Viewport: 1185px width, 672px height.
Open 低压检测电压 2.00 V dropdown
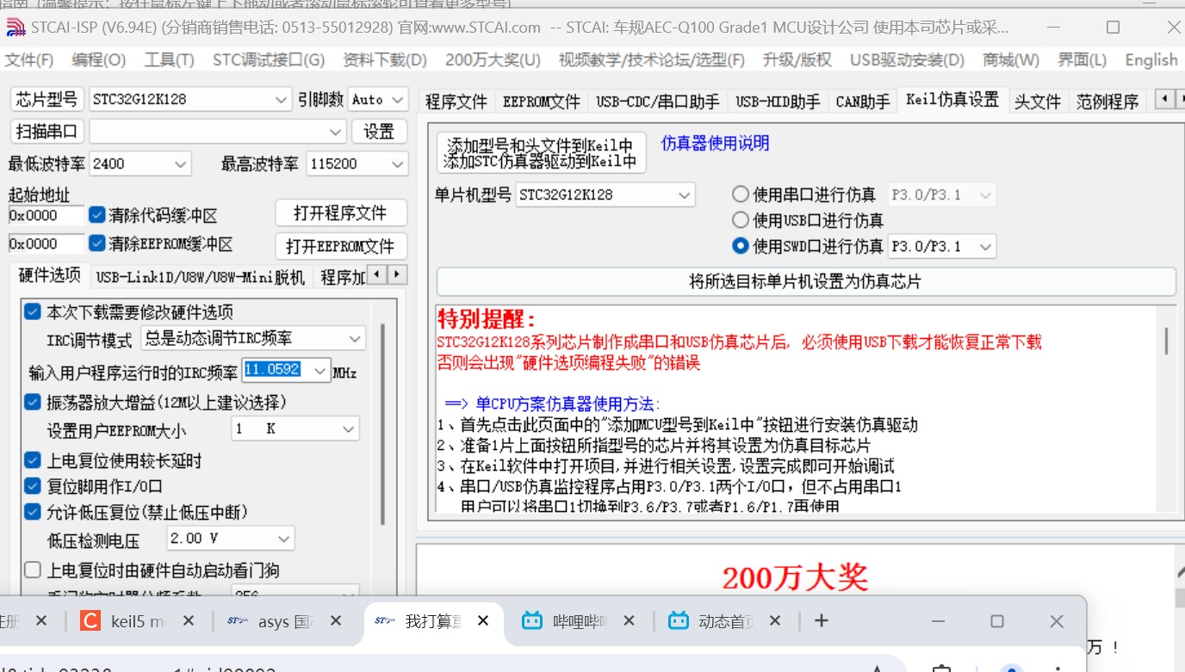(230, 539)
